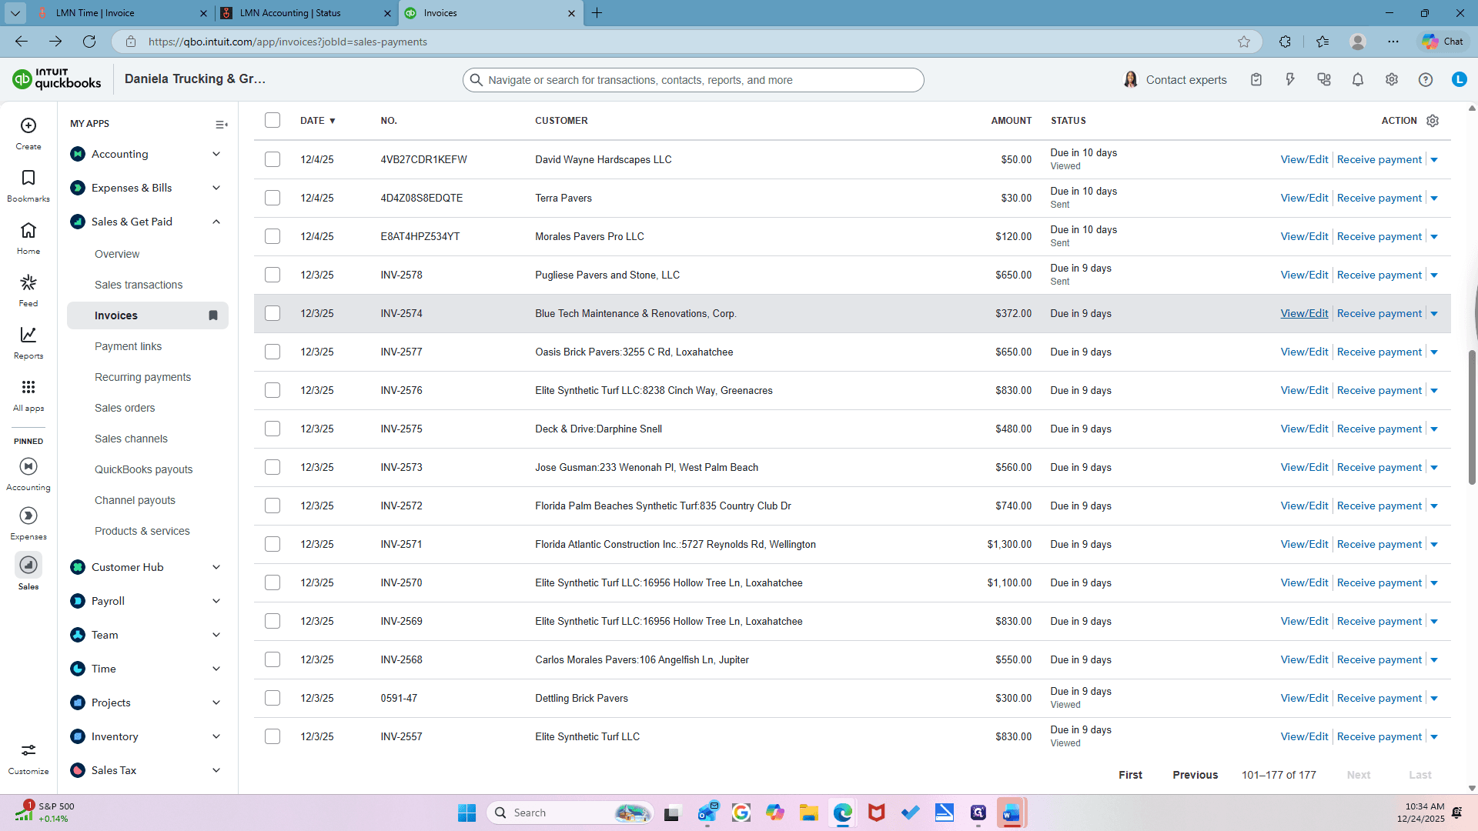The height and width of the screenshot is (831, 1478).
Task: Go to the First page of invoices
Action: (x=1130, y=775)
